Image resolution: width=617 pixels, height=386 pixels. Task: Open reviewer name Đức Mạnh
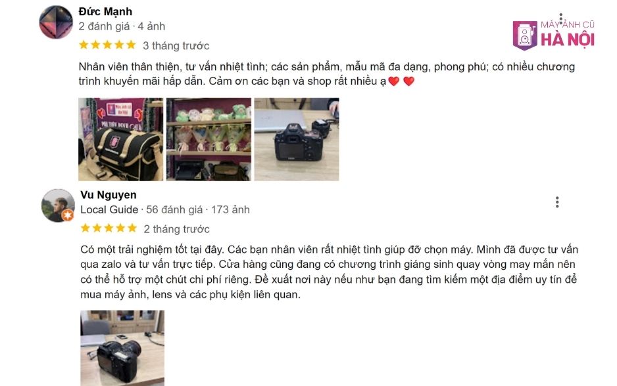[105, 12]
